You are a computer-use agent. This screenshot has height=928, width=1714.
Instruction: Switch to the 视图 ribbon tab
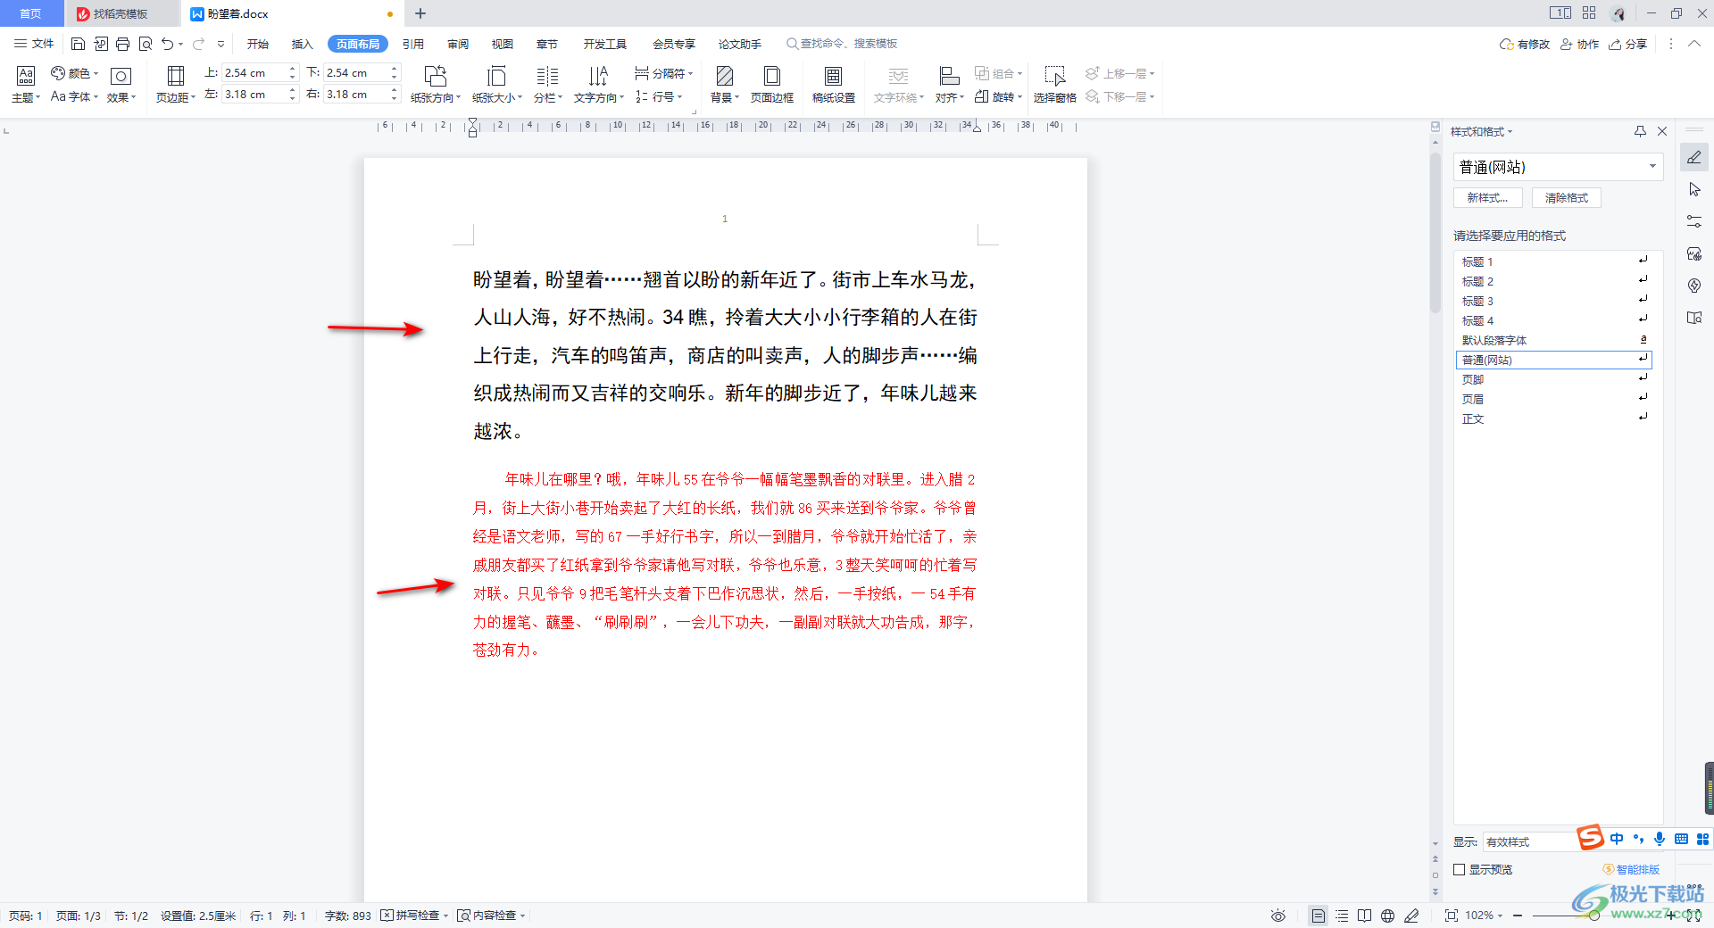click(503, 44)
